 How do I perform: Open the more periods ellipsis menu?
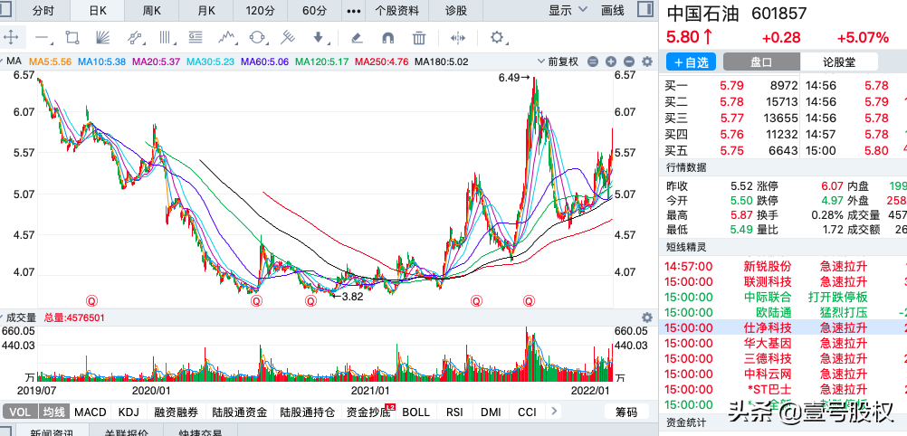click(x=353, y=11)
